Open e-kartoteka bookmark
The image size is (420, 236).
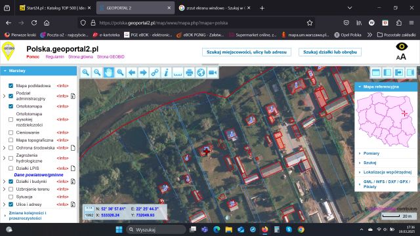click(x=106, y=35)
